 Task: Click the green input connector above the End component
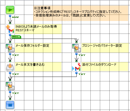point(10,99)
